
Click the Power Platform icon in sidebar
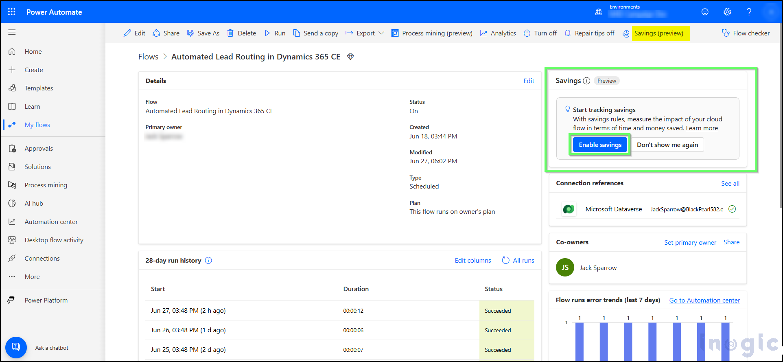11,300
